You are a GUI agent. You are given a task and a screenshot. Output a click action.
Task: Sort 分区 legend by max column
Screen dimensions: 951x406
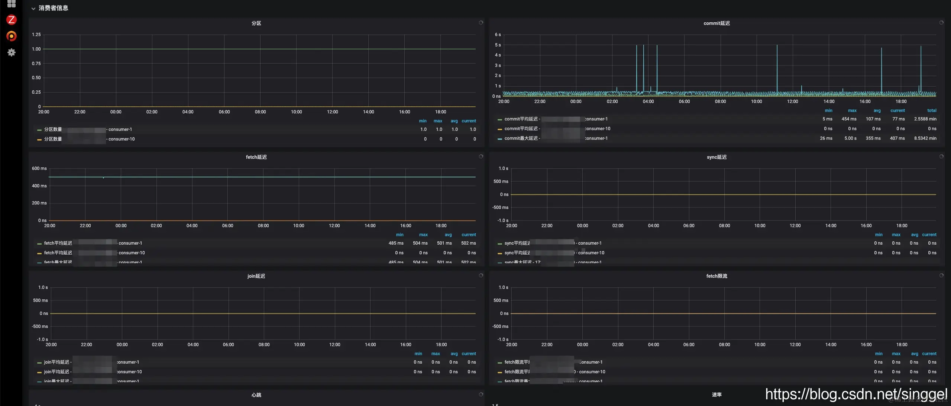click(438, 121)
